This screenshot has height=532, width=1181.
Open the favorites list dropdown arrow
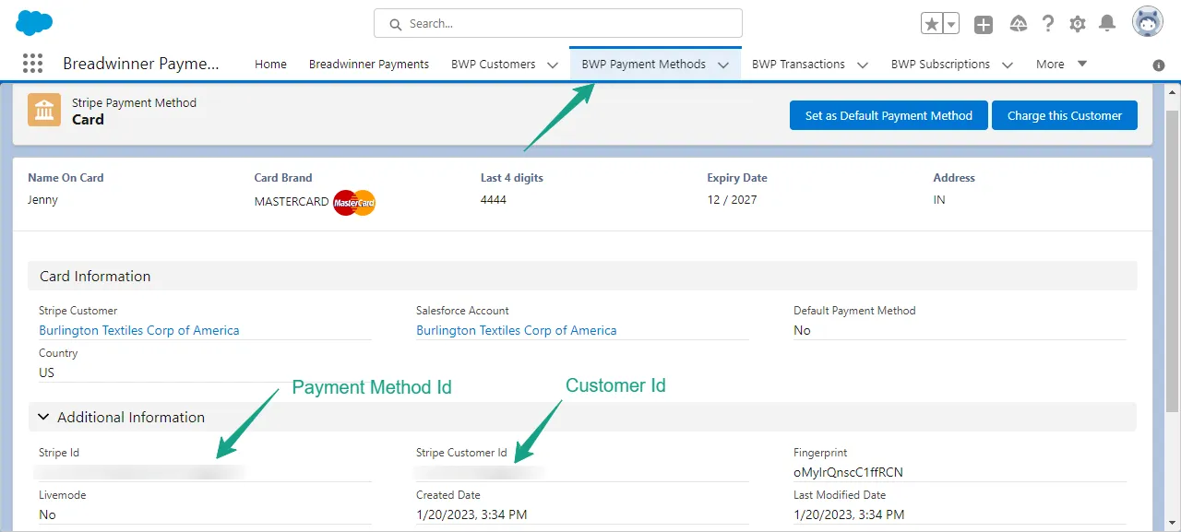point(950,24)
